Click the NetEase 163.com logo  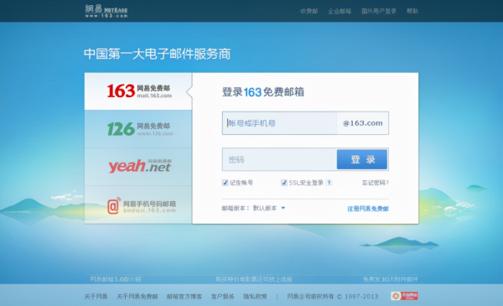[106, 11]
